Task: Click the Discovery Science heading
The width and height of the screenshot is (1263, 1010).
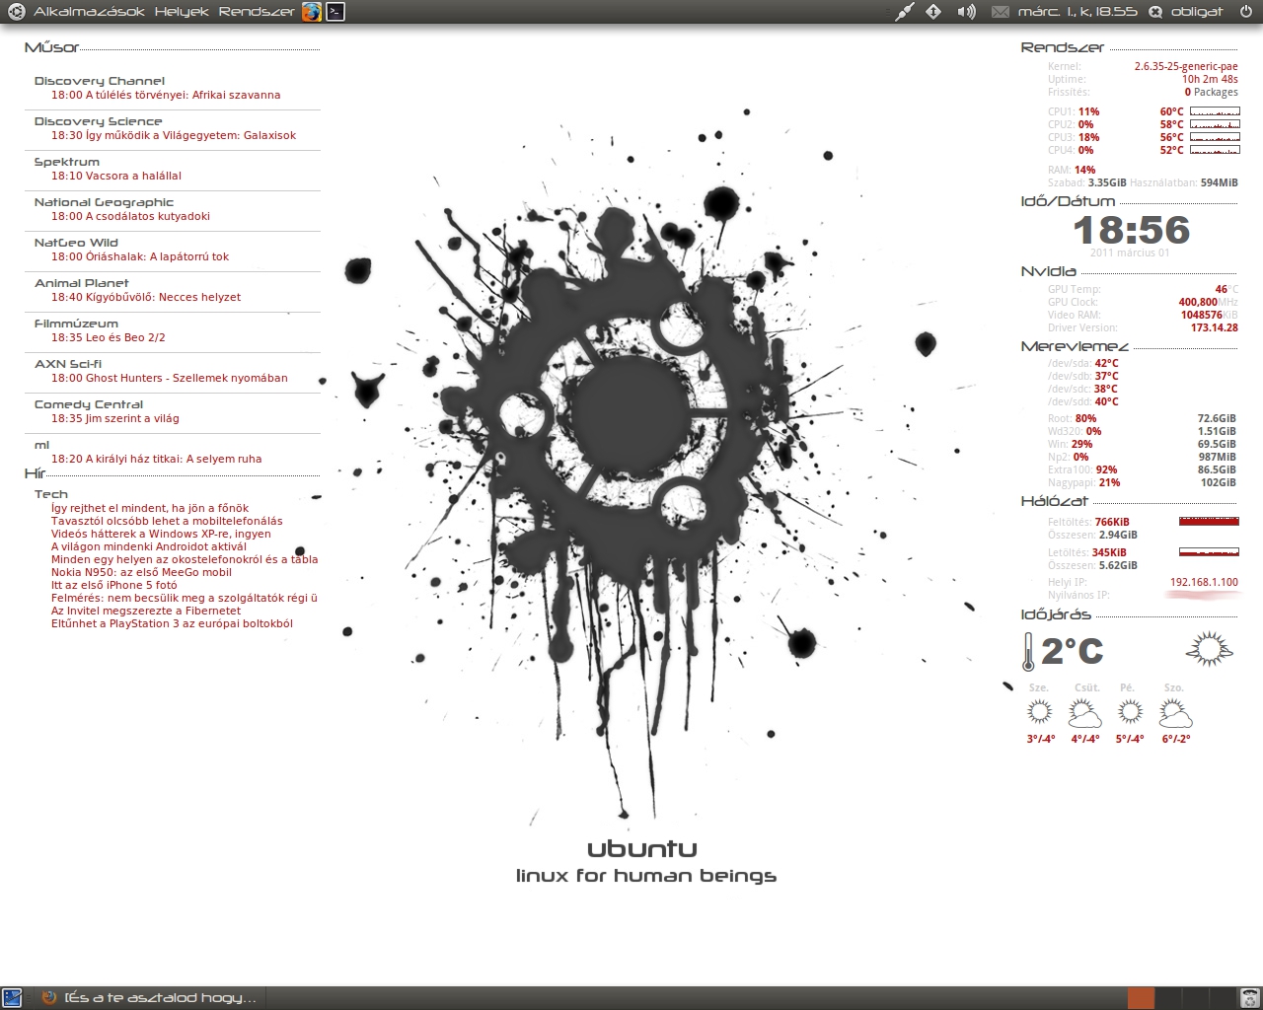Action: click(98, 121)
